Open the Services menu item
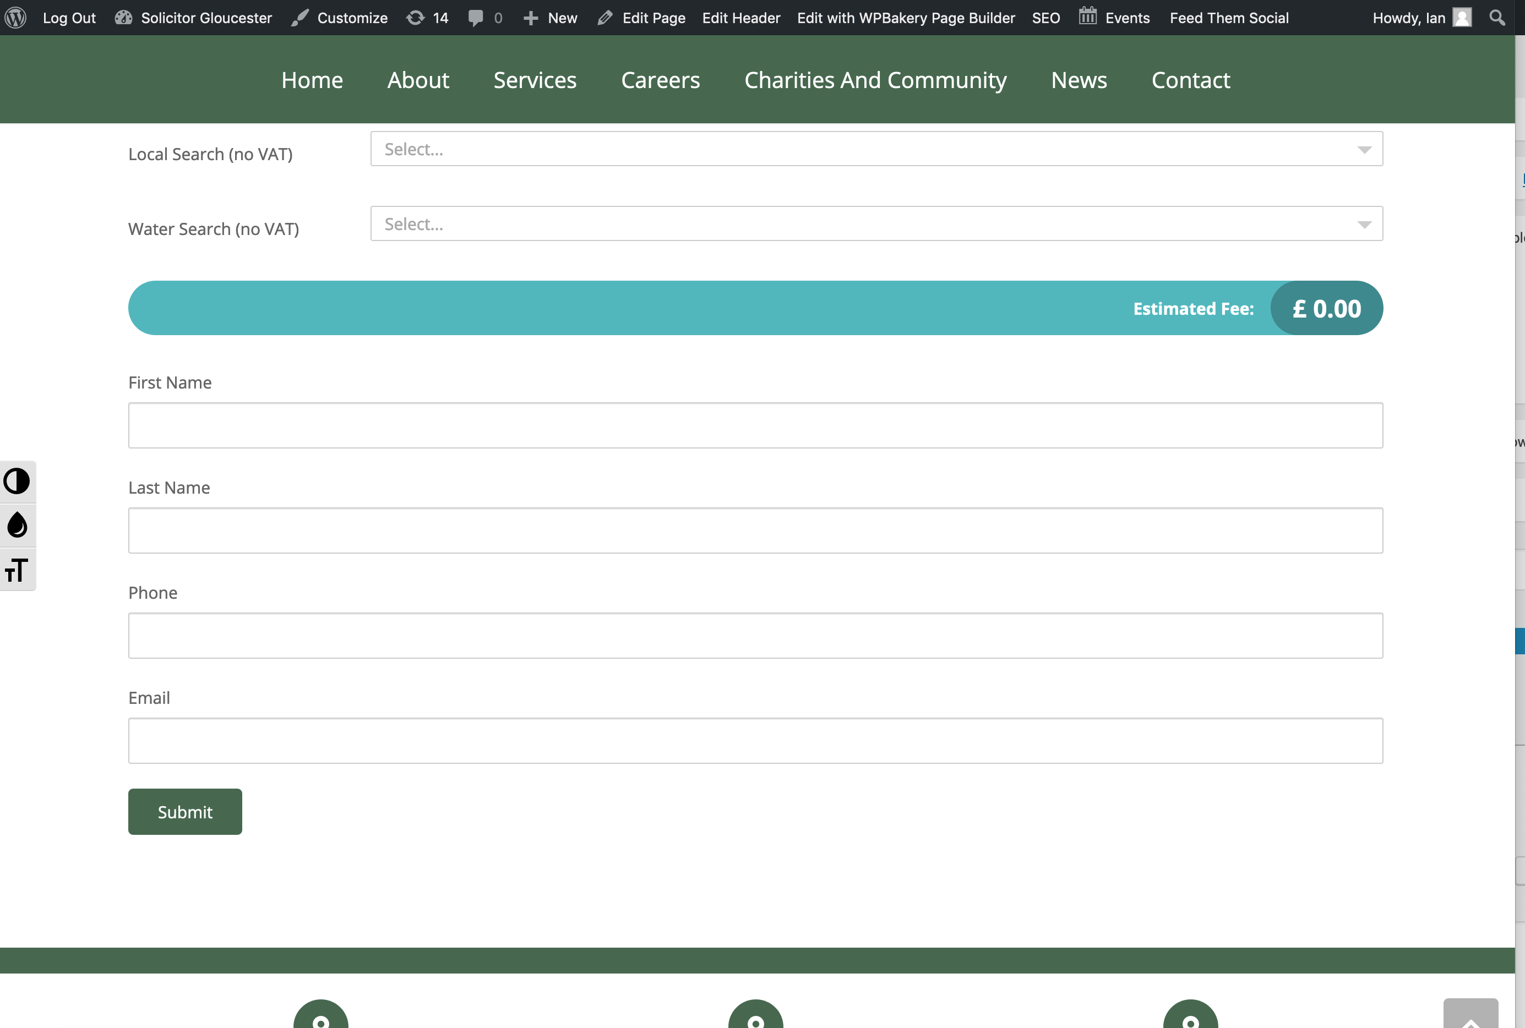Screen dimensions: 1525x1028 click(535, 80)
